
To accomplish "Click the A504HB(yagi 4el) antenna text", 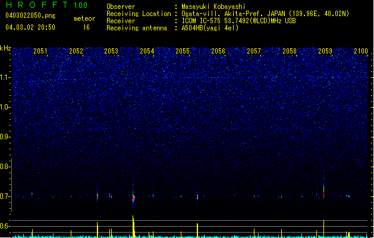I will 210,28.
